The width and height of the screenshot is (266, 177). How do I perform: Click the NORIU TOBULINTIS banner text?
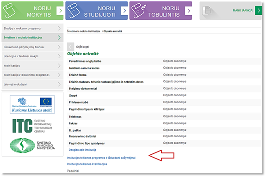(164, 12)
